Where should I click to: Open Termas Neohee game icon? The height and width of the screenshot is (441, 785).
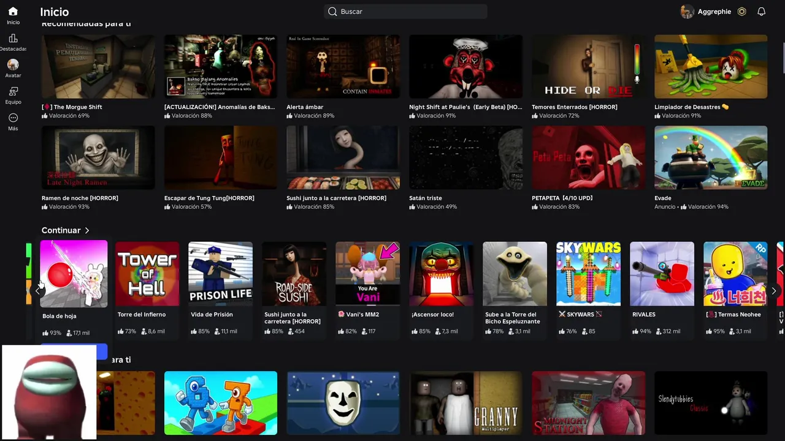[735, 274]
